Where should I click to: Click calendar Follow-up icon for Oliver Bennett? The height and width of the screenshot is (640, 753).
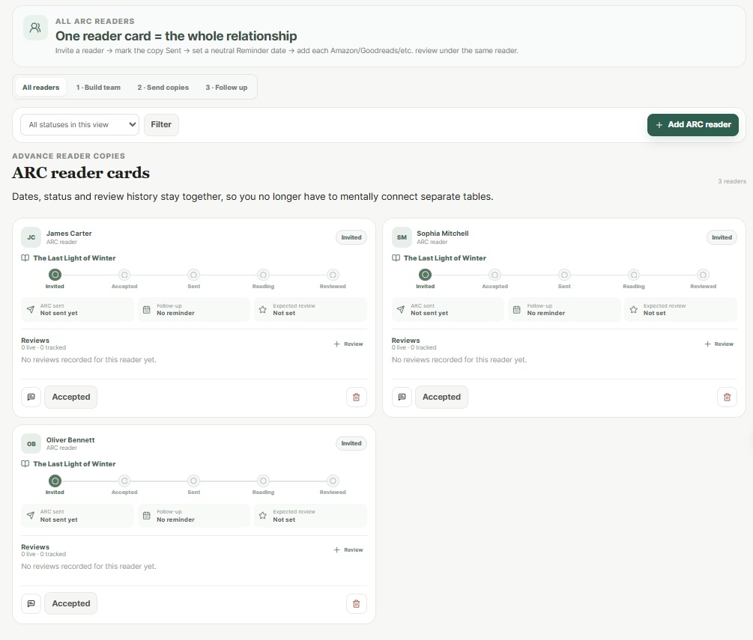(146, 516)
